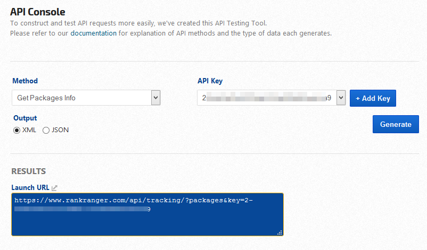Click the Launch URL label
This screenshot has width=427, height=250.
[x=30, y=187]
